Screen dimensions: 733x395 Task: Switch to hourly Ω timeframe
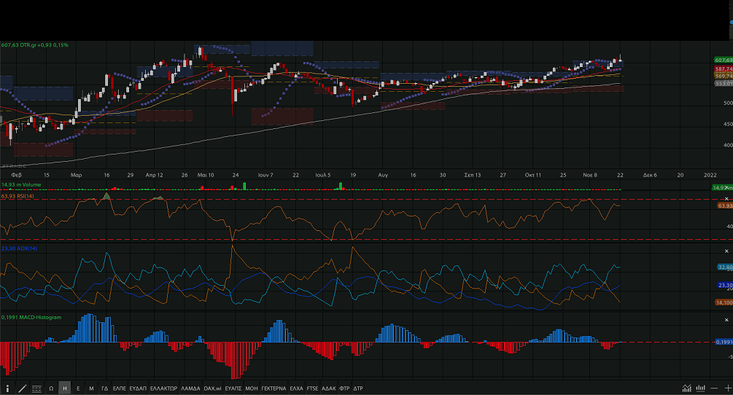tap(51, 388)
